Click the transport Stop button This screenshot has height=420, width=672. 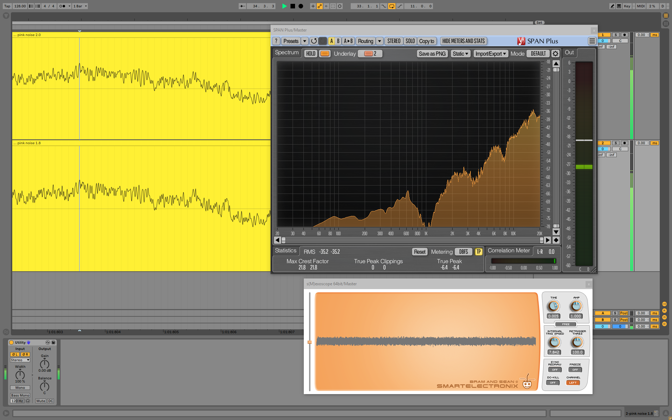(x=293, y=6)
